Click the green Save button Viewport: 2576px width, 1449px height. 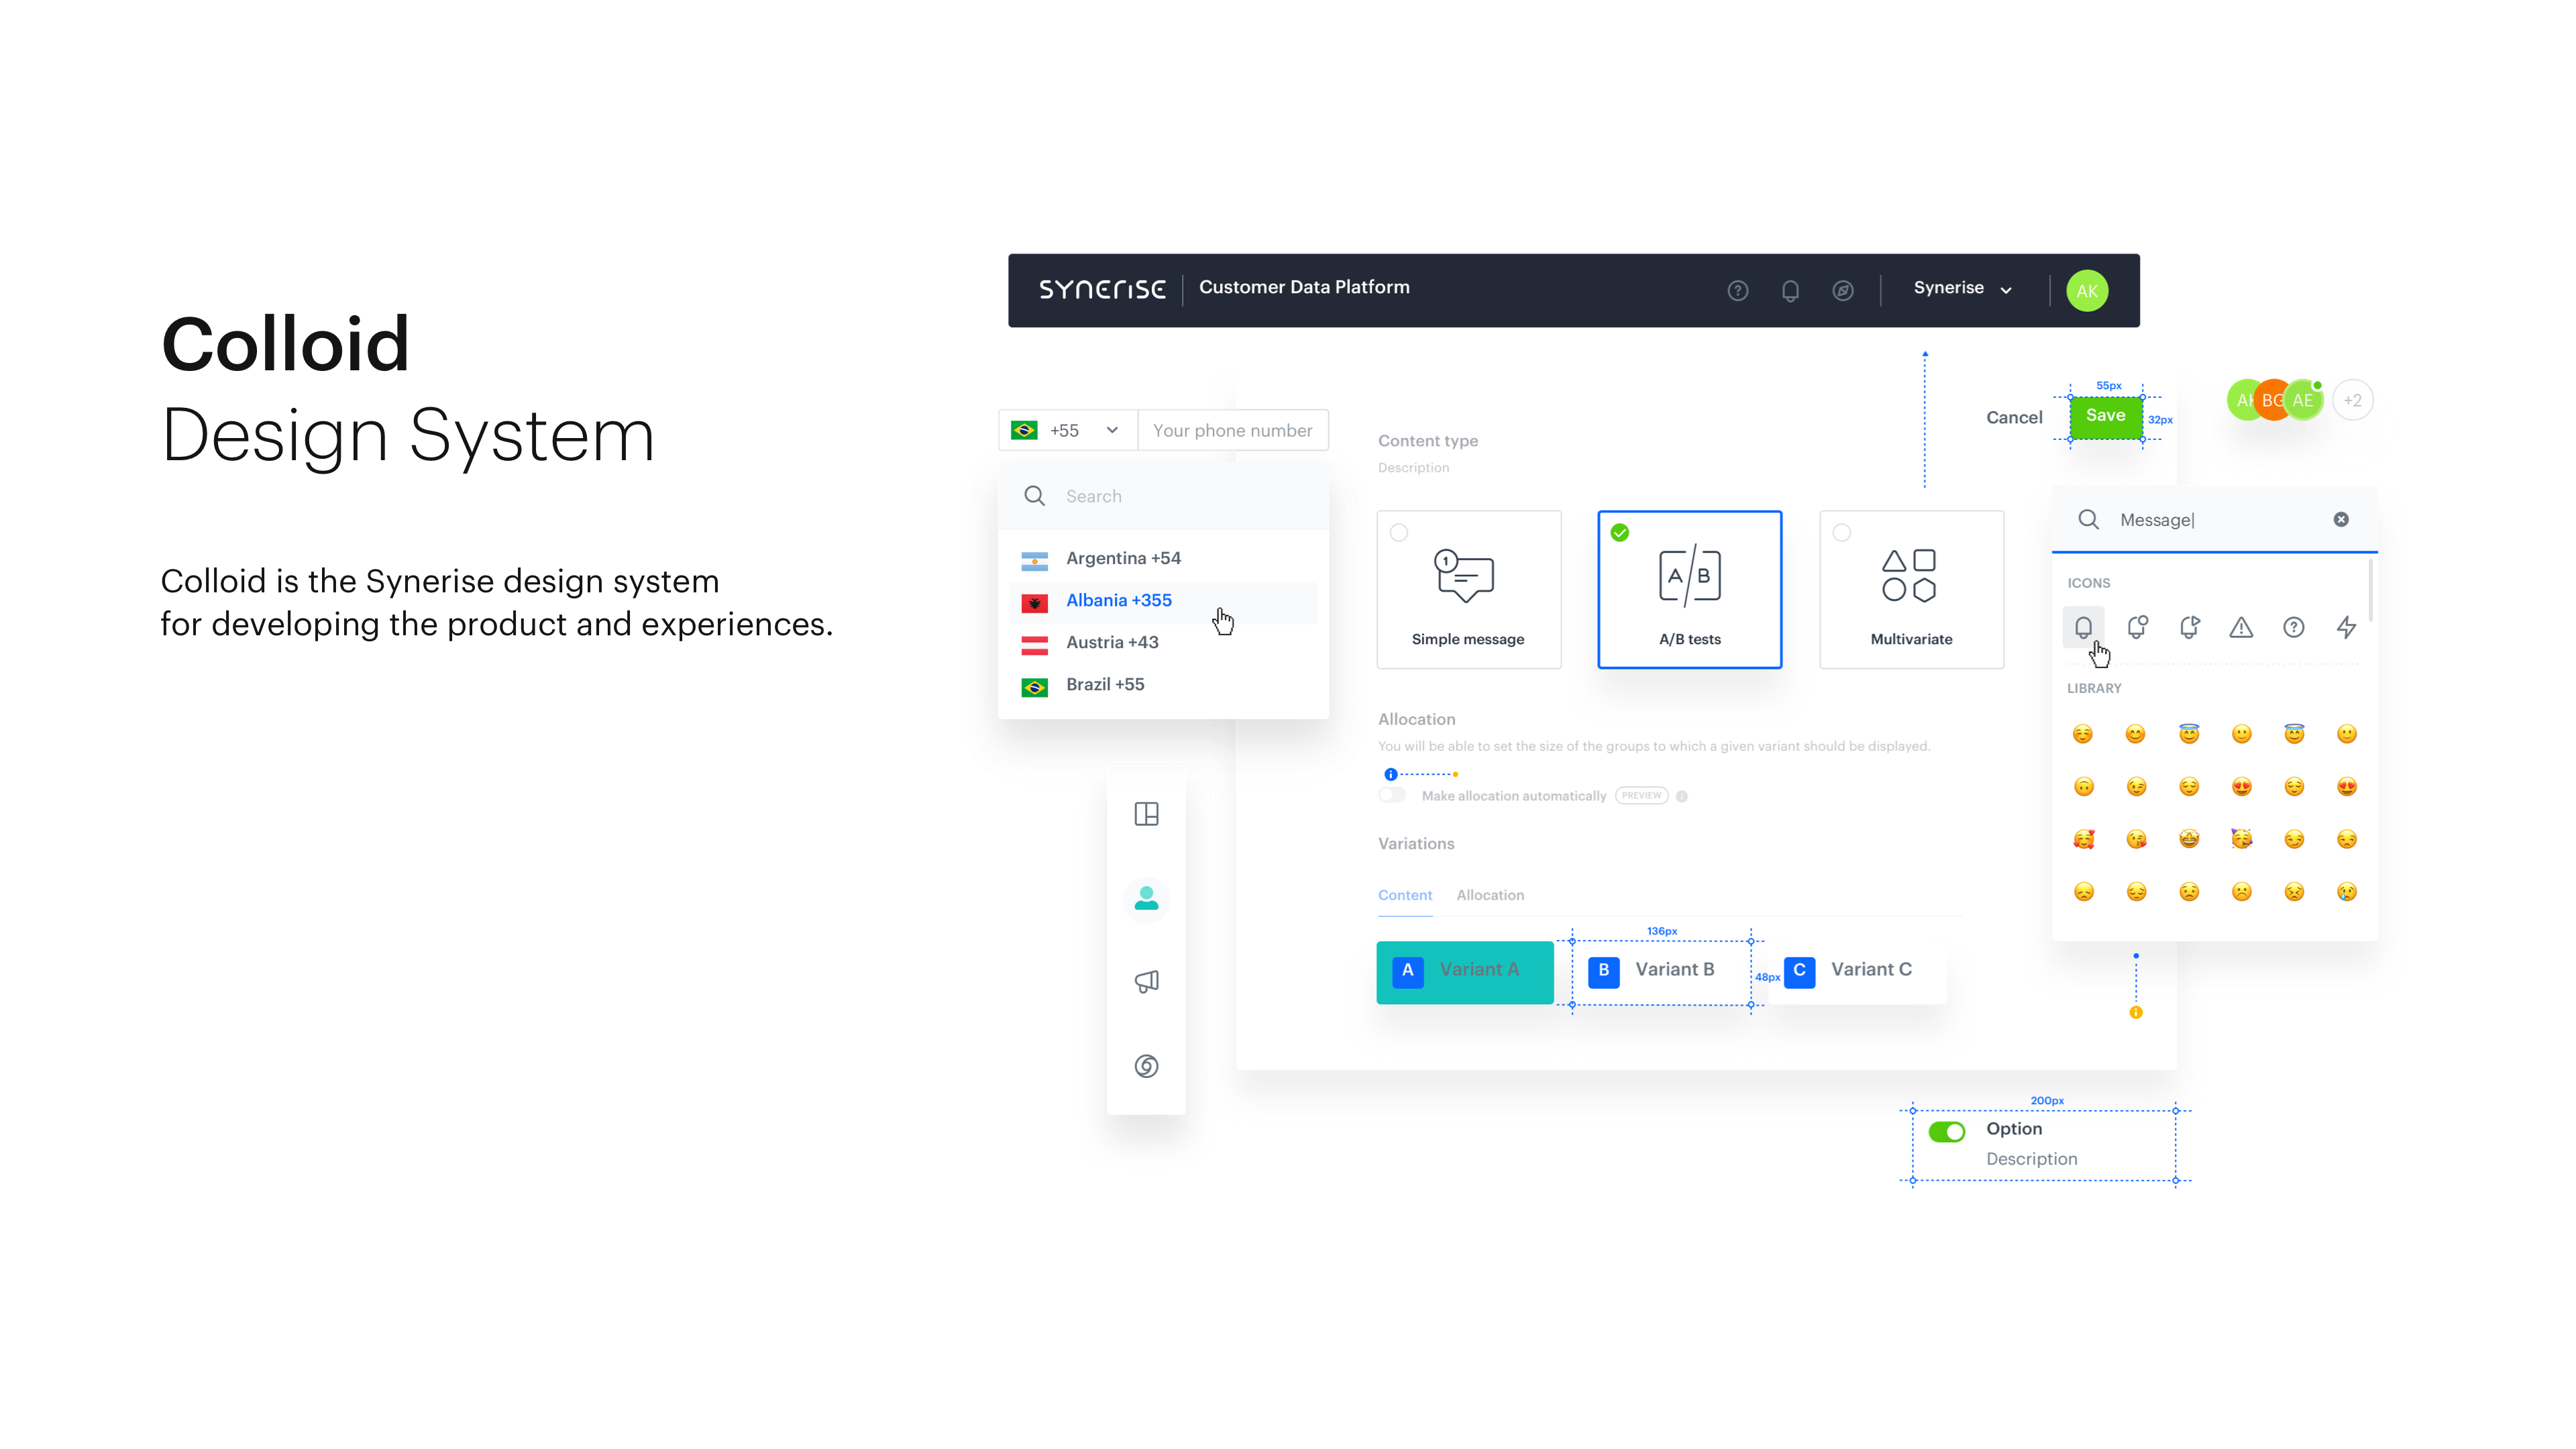click(x=2106, y=417)
